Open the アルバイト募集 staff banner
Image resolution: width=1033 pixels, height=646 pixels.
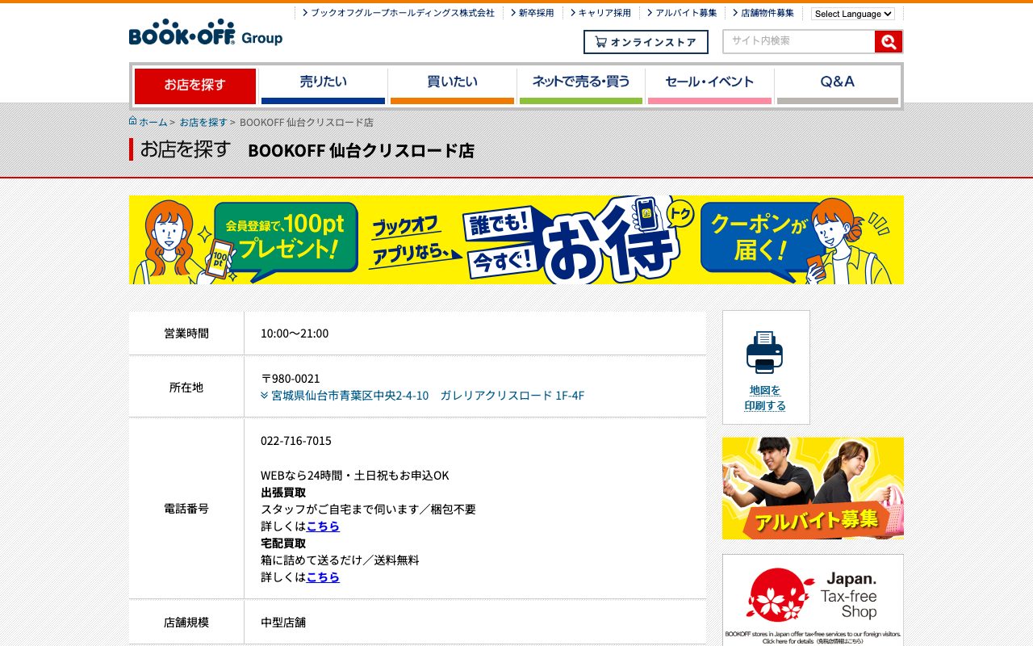pos(813,489)
